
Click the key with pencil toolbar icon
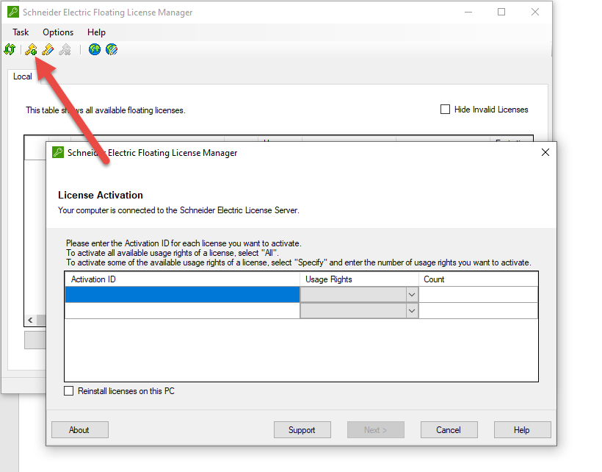tap(48, 49)
